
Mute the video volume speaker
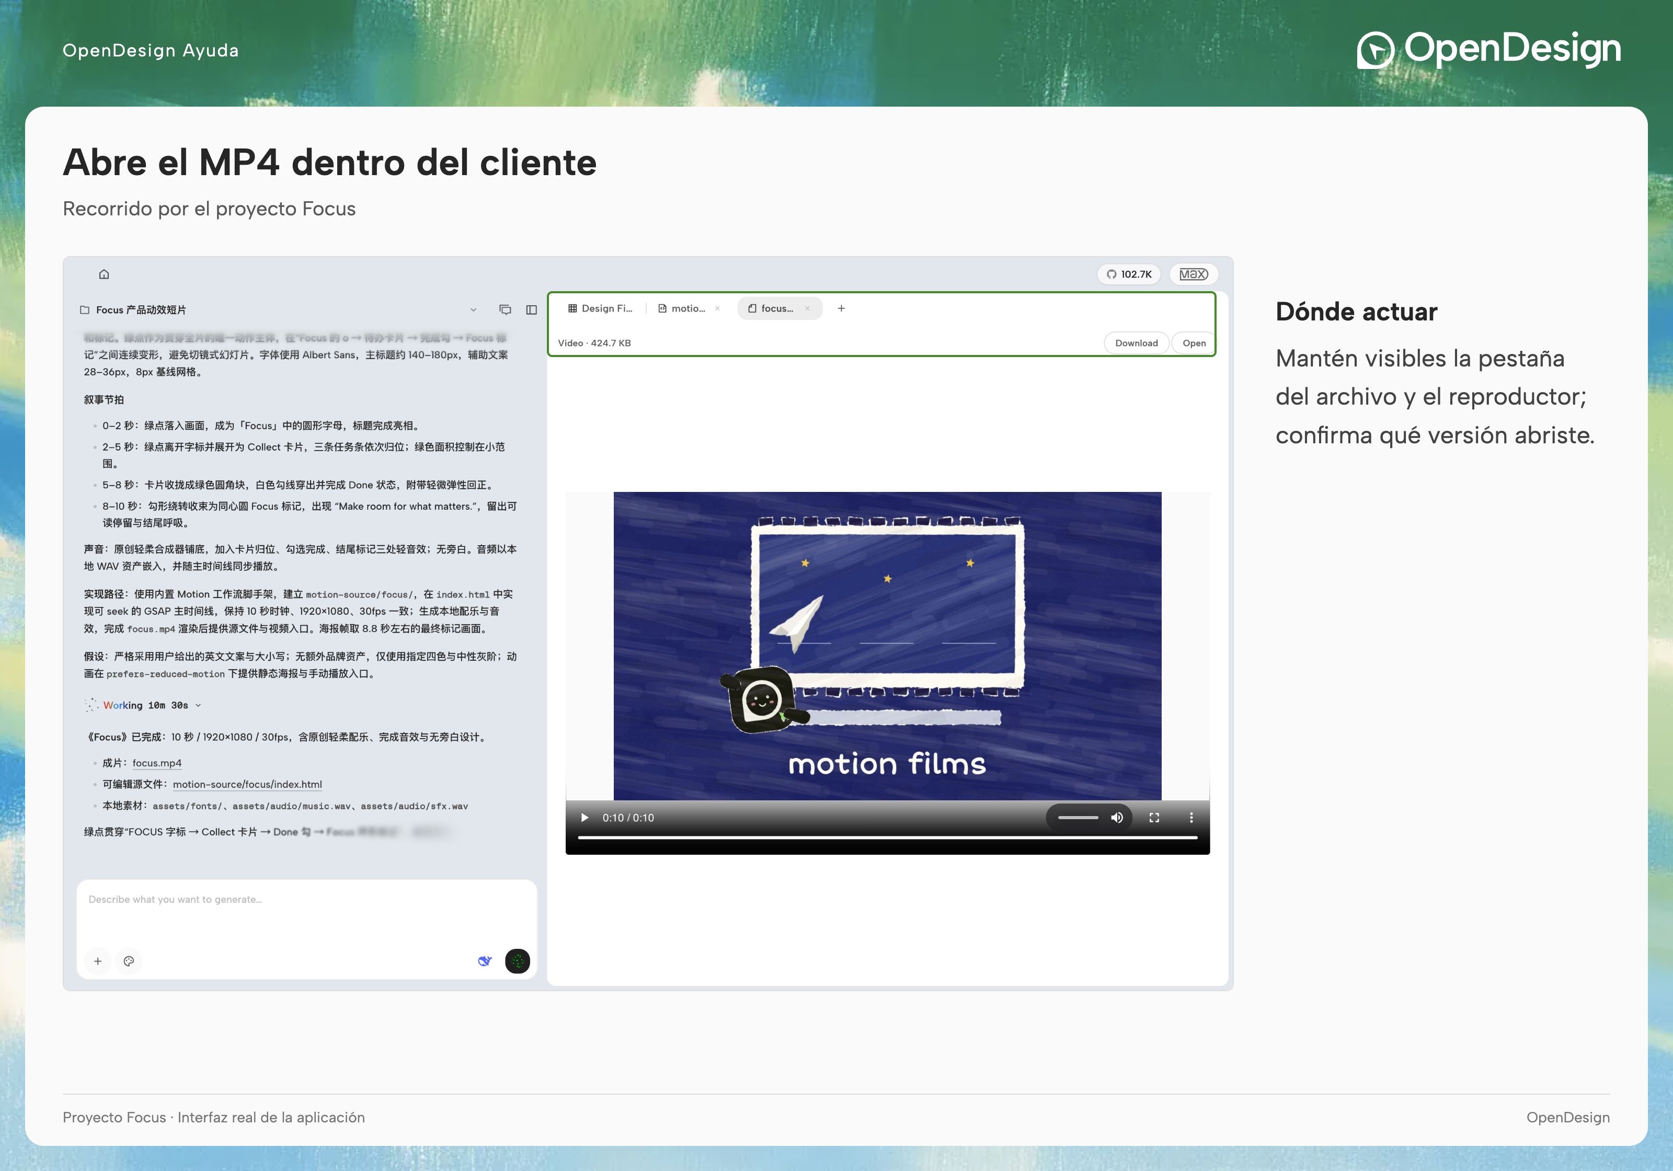pos(1117,818)
